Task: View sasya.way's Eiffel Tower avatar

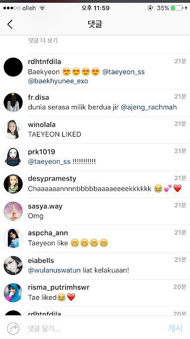Action: click(x=13, y=211)
